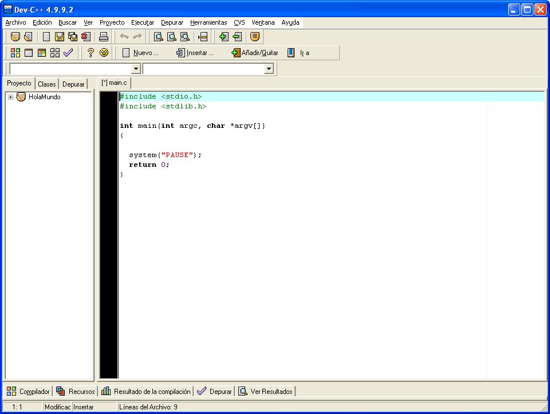Image resolution: width=550 pixels, height=414 pixels.
Task: Click the int main(int argc, char *argv[]) line
Action: (192, 126)
